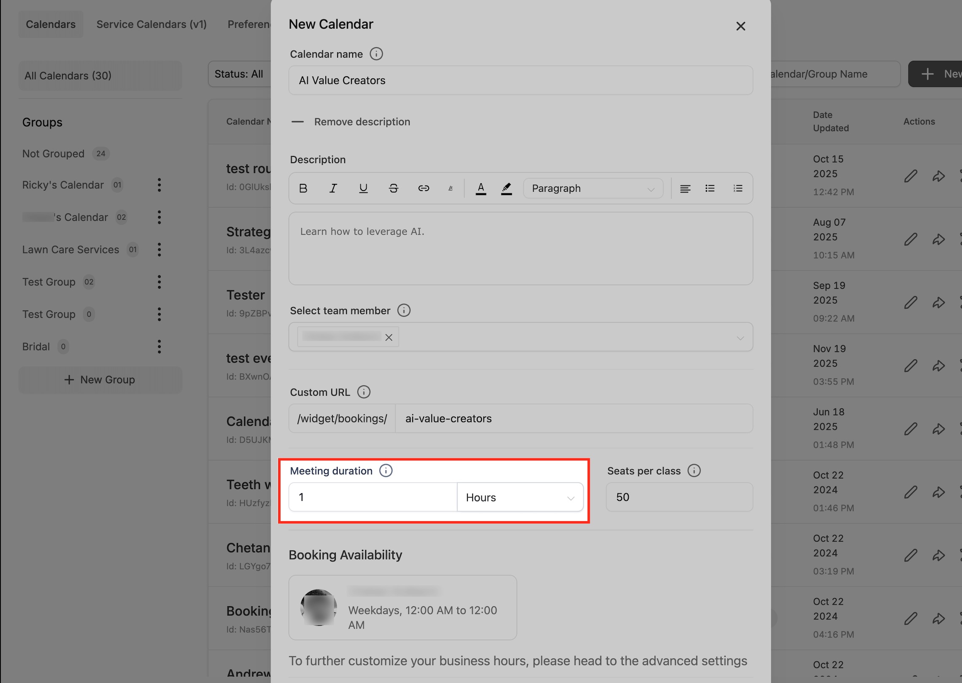The height and width of the screenshot is (683, 962).
Task: Toggle underline formatting in description editor
Action: pyautogui.click(x=363, y=188)
